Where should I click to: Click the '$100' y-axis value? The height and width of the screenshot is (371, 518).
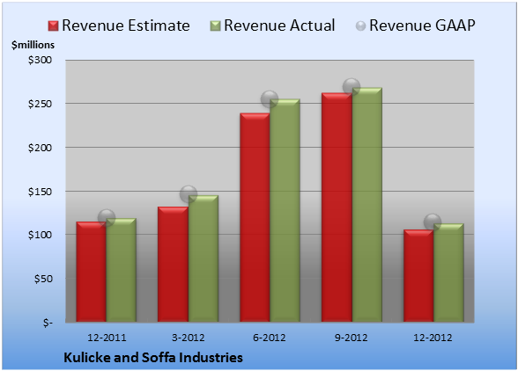coord(40,235)
